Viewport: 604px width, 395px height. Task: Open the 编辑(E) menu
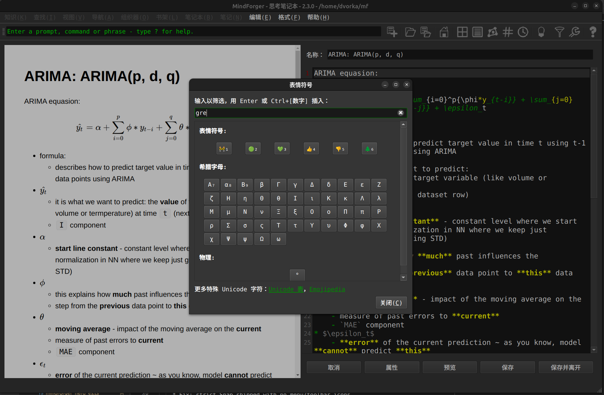(x=260, y=17)
